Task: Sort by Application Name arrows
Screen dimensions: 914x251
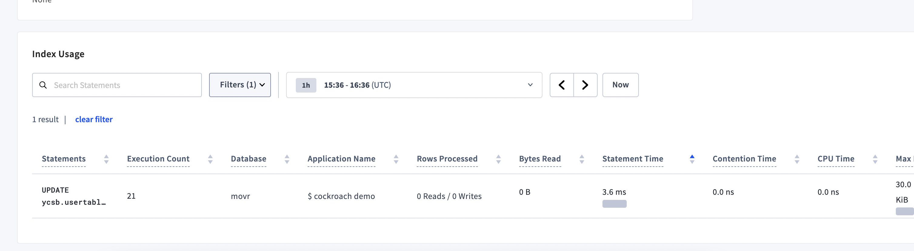Action: (x=396, y=159)
